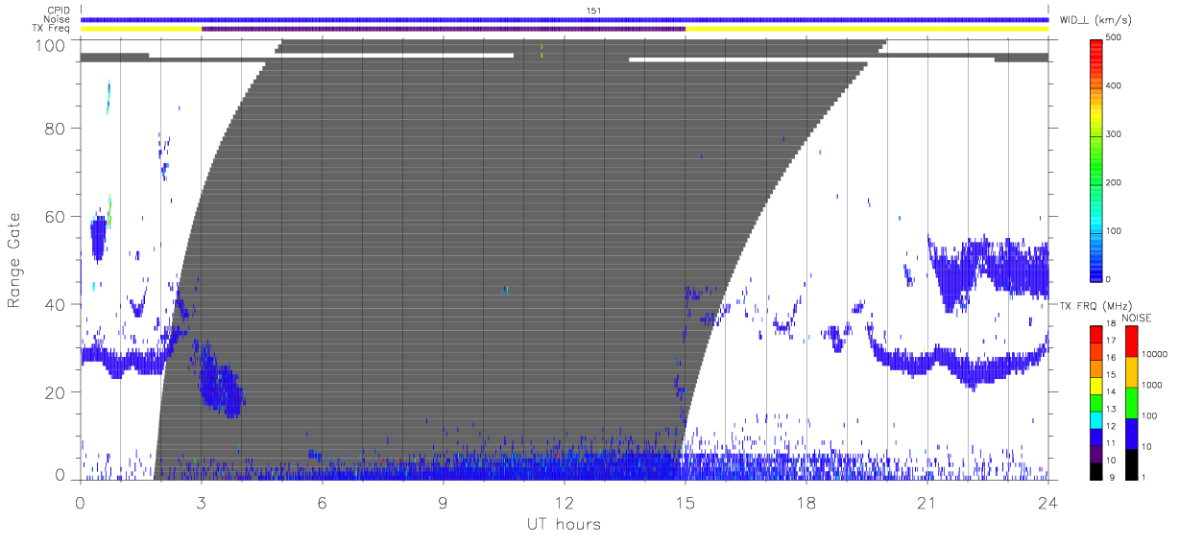Click the TX Freq row label above the plot
The height and width of the screenshot is (544, 1179).
[x=52, y=29]
